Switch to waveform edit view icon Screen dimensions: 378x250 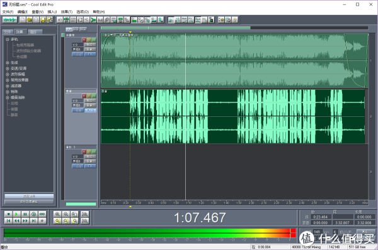click(x=9, y=19)
